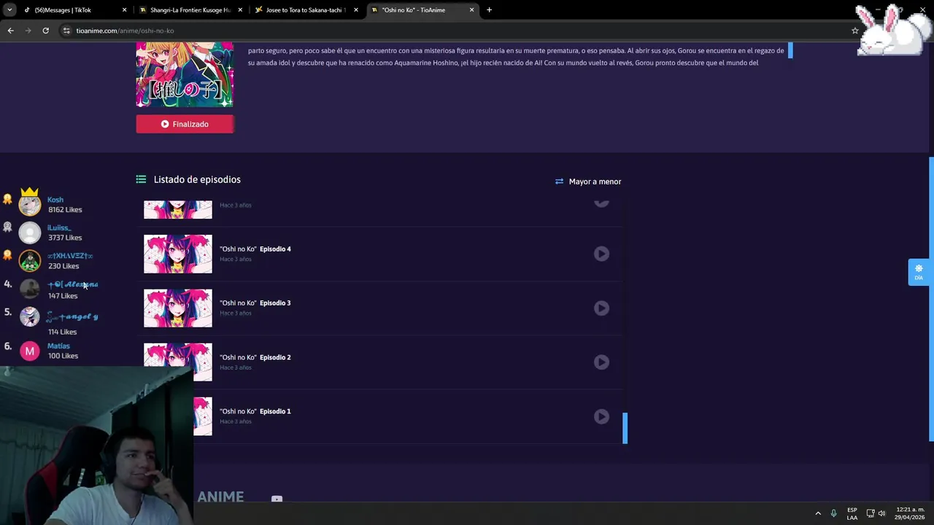
Task: Click the synopsis text scrollbar
Action: tap(790, 50)
